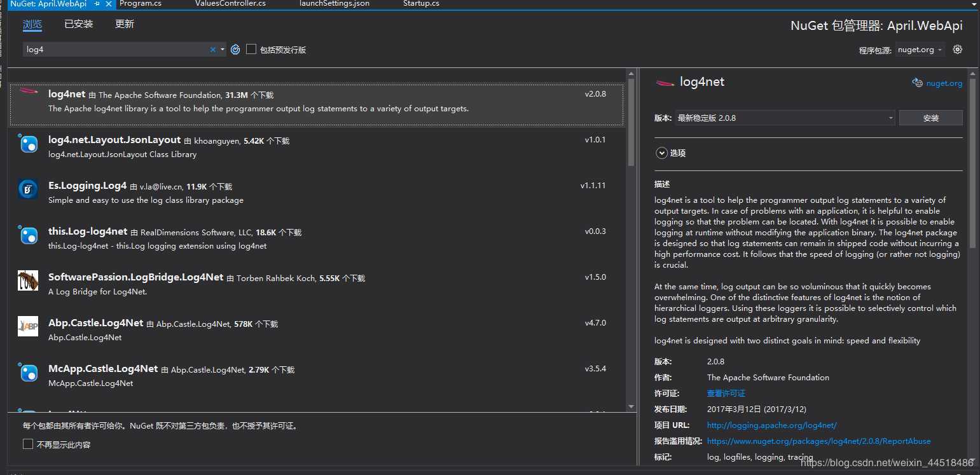Click the v4.7.0 version label
Screen dimensions: 980x475
pos(595,323)
